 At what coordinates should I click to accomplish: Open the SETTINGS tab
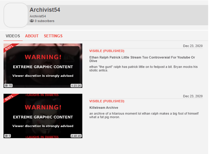click(x=53, y=36)
